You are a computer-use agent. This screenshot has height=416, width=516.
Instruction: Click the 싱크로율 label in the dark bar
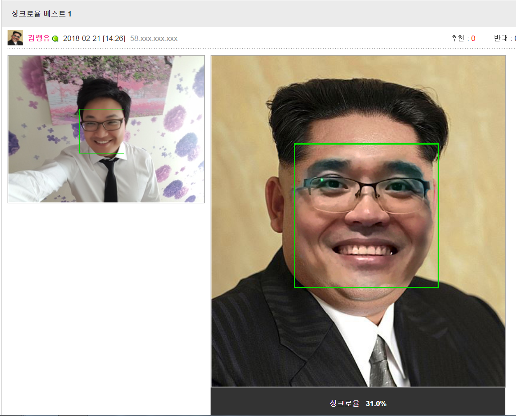pyautogui.click(x=344, y=404)
